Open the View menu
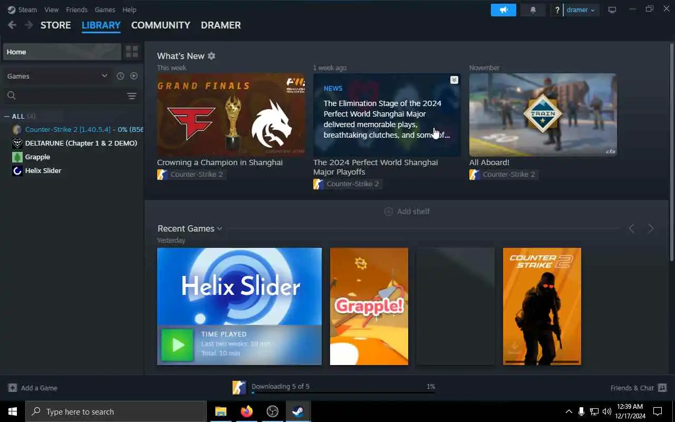 pos(52,10)
